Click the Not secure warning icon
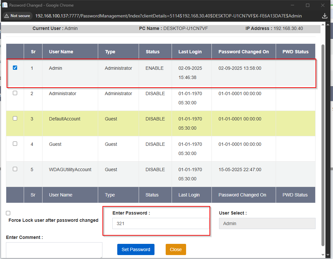This screenshot has width=333, height=259. (7, 16)
